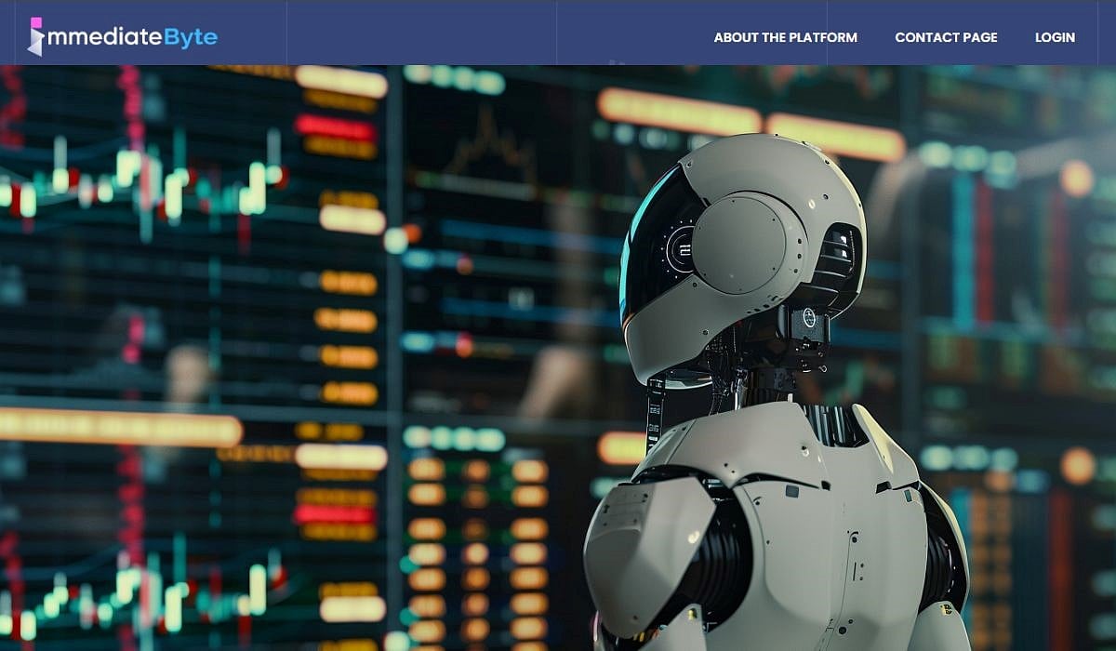Select the stylized 'i' mark in the header
Image resolution: width=1116 pixels, height=651 pixels.
point(35,35)
